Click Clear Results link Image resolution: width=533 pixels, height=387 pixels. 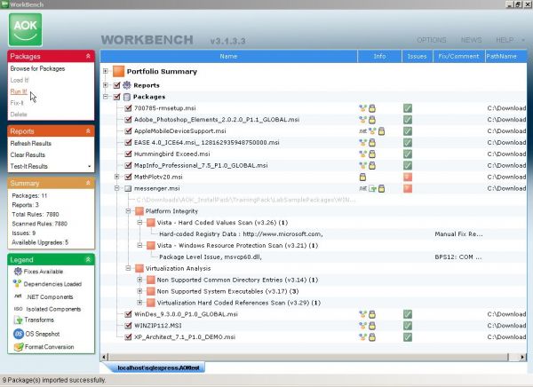pyautogui.click(x=28, y=155)
